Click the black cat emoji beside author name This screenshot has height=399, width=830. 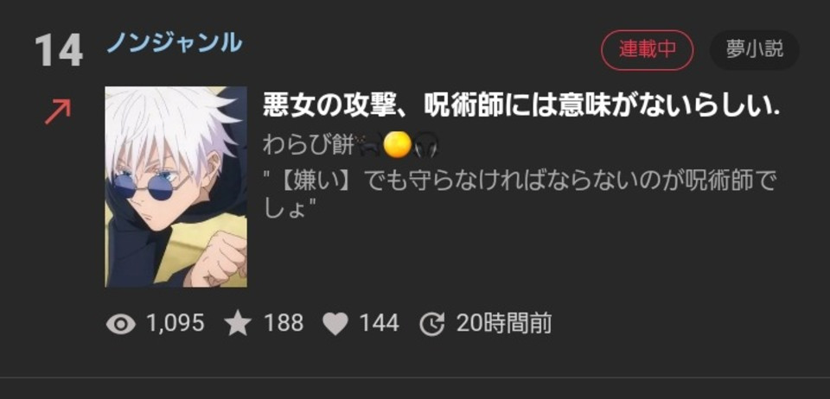[x=368, y=147]
